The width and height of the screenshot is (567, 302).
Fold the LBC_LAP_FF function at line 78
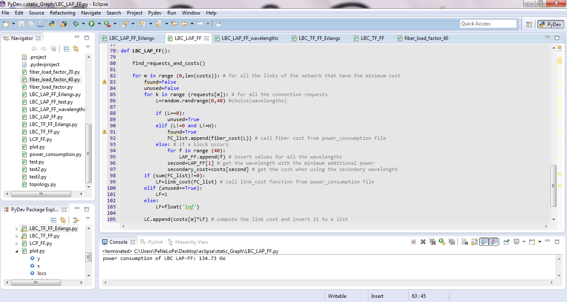click(119, 51)
